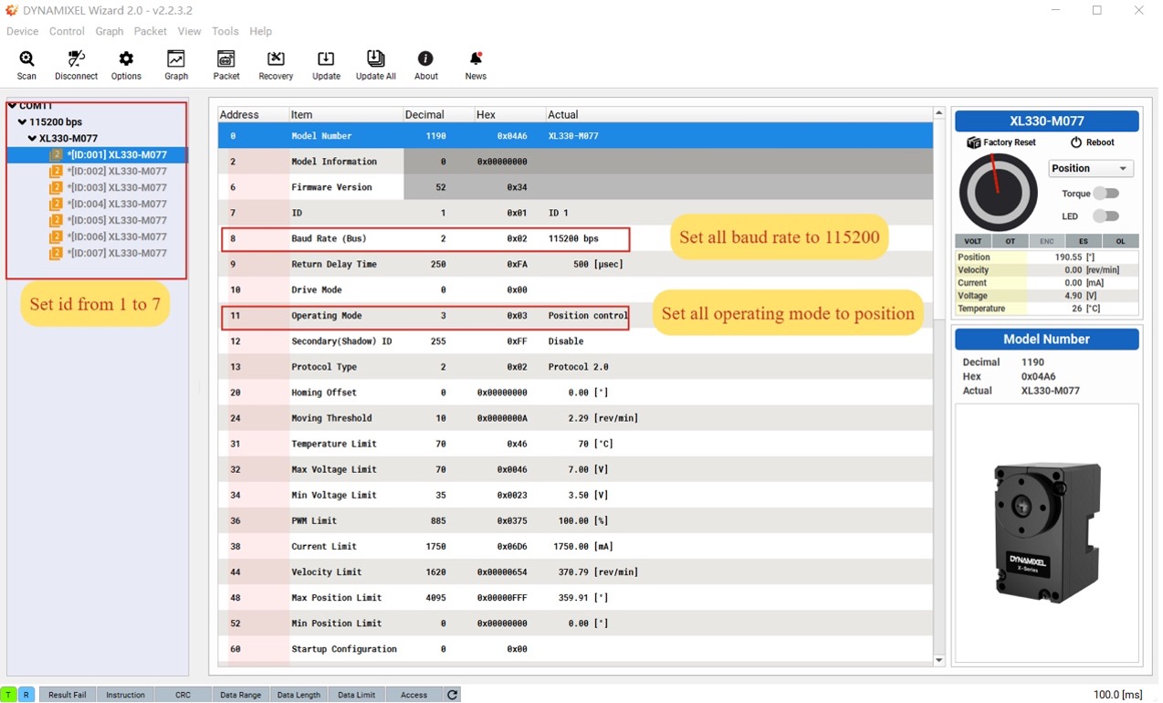Select the Secondary(Shadow) ID row
The height and width of the screenshot is (703, 1163).
pyautogui.click(x=575, y=341)
